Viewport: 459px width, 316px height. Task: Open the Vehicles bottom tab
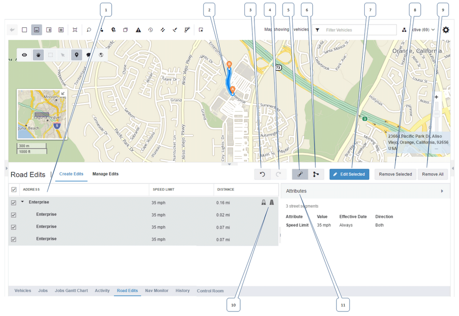click(x=23, y=291)
